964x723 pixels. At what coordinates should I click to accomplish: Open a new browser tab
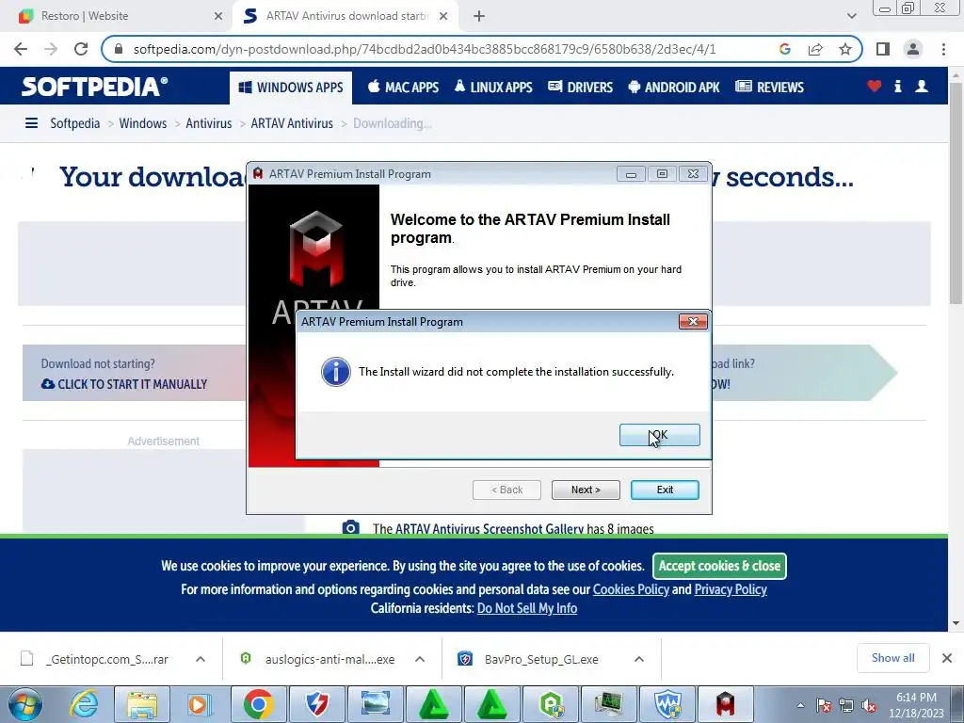479,16
